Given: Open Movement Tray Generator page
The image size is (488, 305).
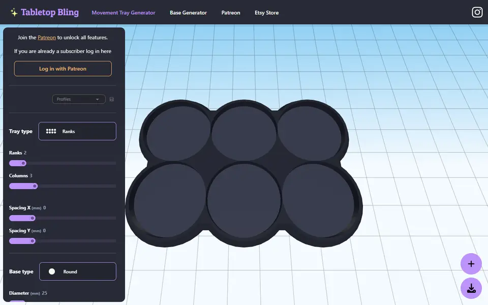Looking at the screenshot, I should point(123,13).
